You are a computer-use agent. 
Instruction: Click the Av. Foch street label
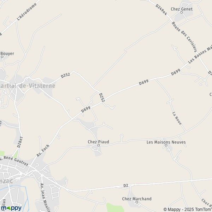pyautogui.click(x=43, y=151)
